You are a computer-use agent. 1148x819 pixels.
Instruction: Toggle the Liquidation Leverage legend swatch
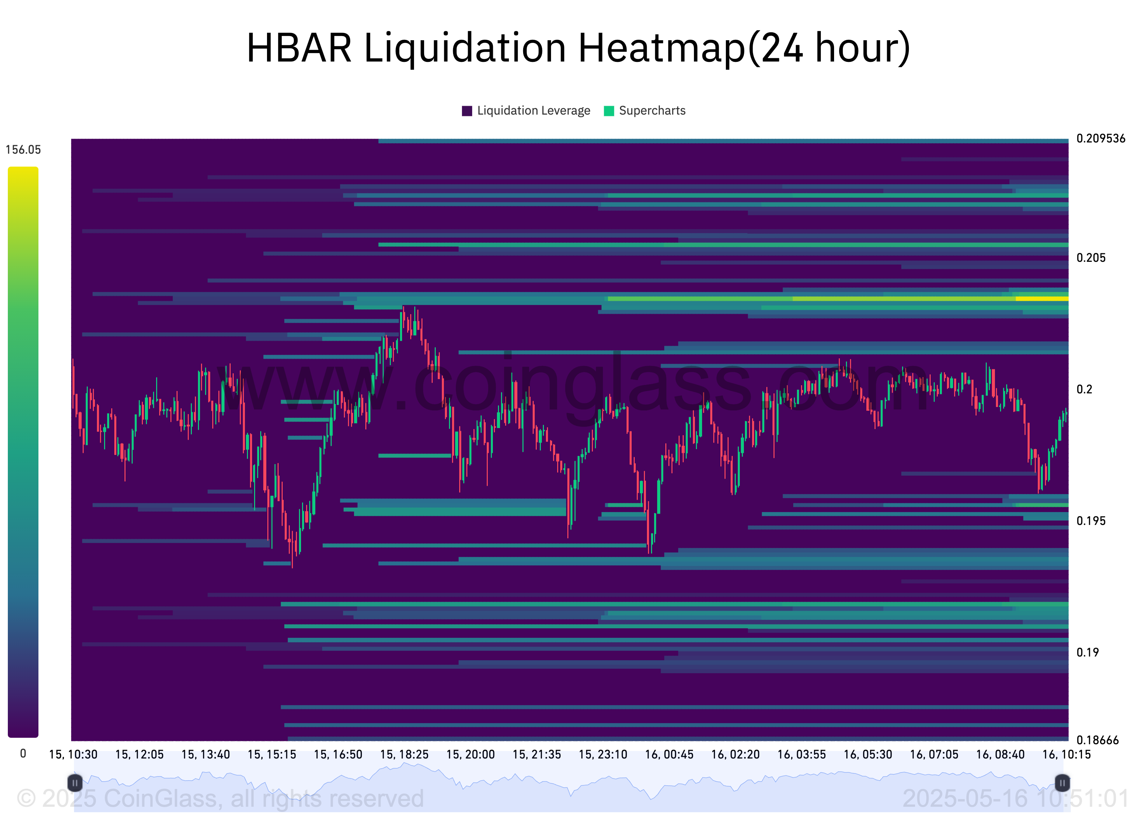pos(467,111)
